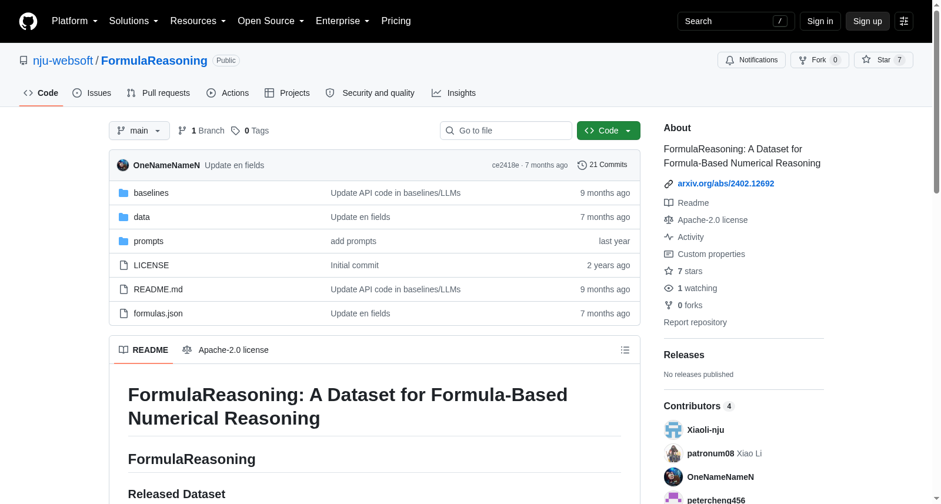Click the eye icon beside 1 watching
Image resolution: width=941 pixels, height=504 pixels.
click(669, 288)
